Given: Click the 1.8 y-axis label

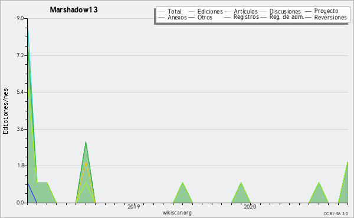Looking at the screenshot, I should [x=20, y=166].
